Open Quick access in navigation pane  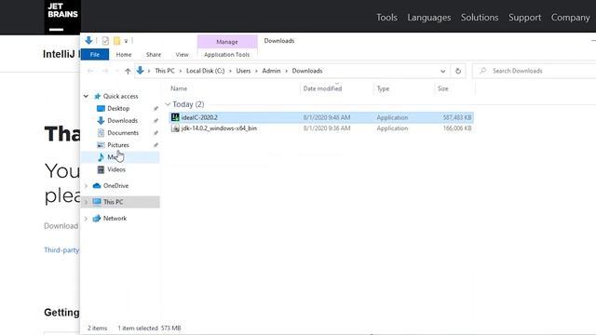(x=120, y=96)
